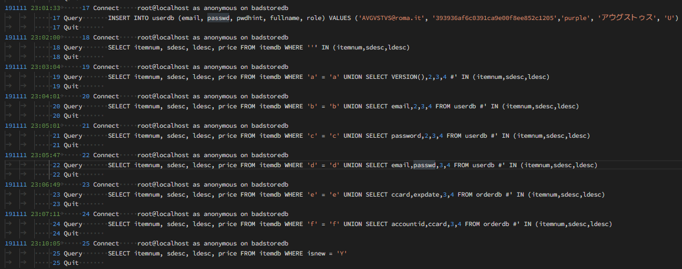Image resolution: width=682 pixels, height=269 pixels.
Task: Click highlighted passwd in query 22
Action: click(425, 165)
